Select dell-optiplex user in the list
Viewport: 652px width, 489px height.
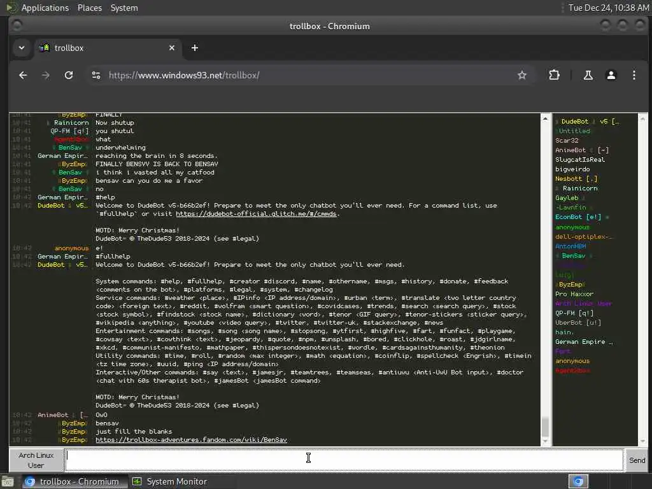[584, 237]
